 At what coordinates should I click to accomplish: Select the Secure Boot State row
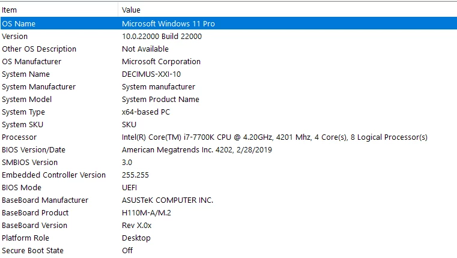coord(32,250)
